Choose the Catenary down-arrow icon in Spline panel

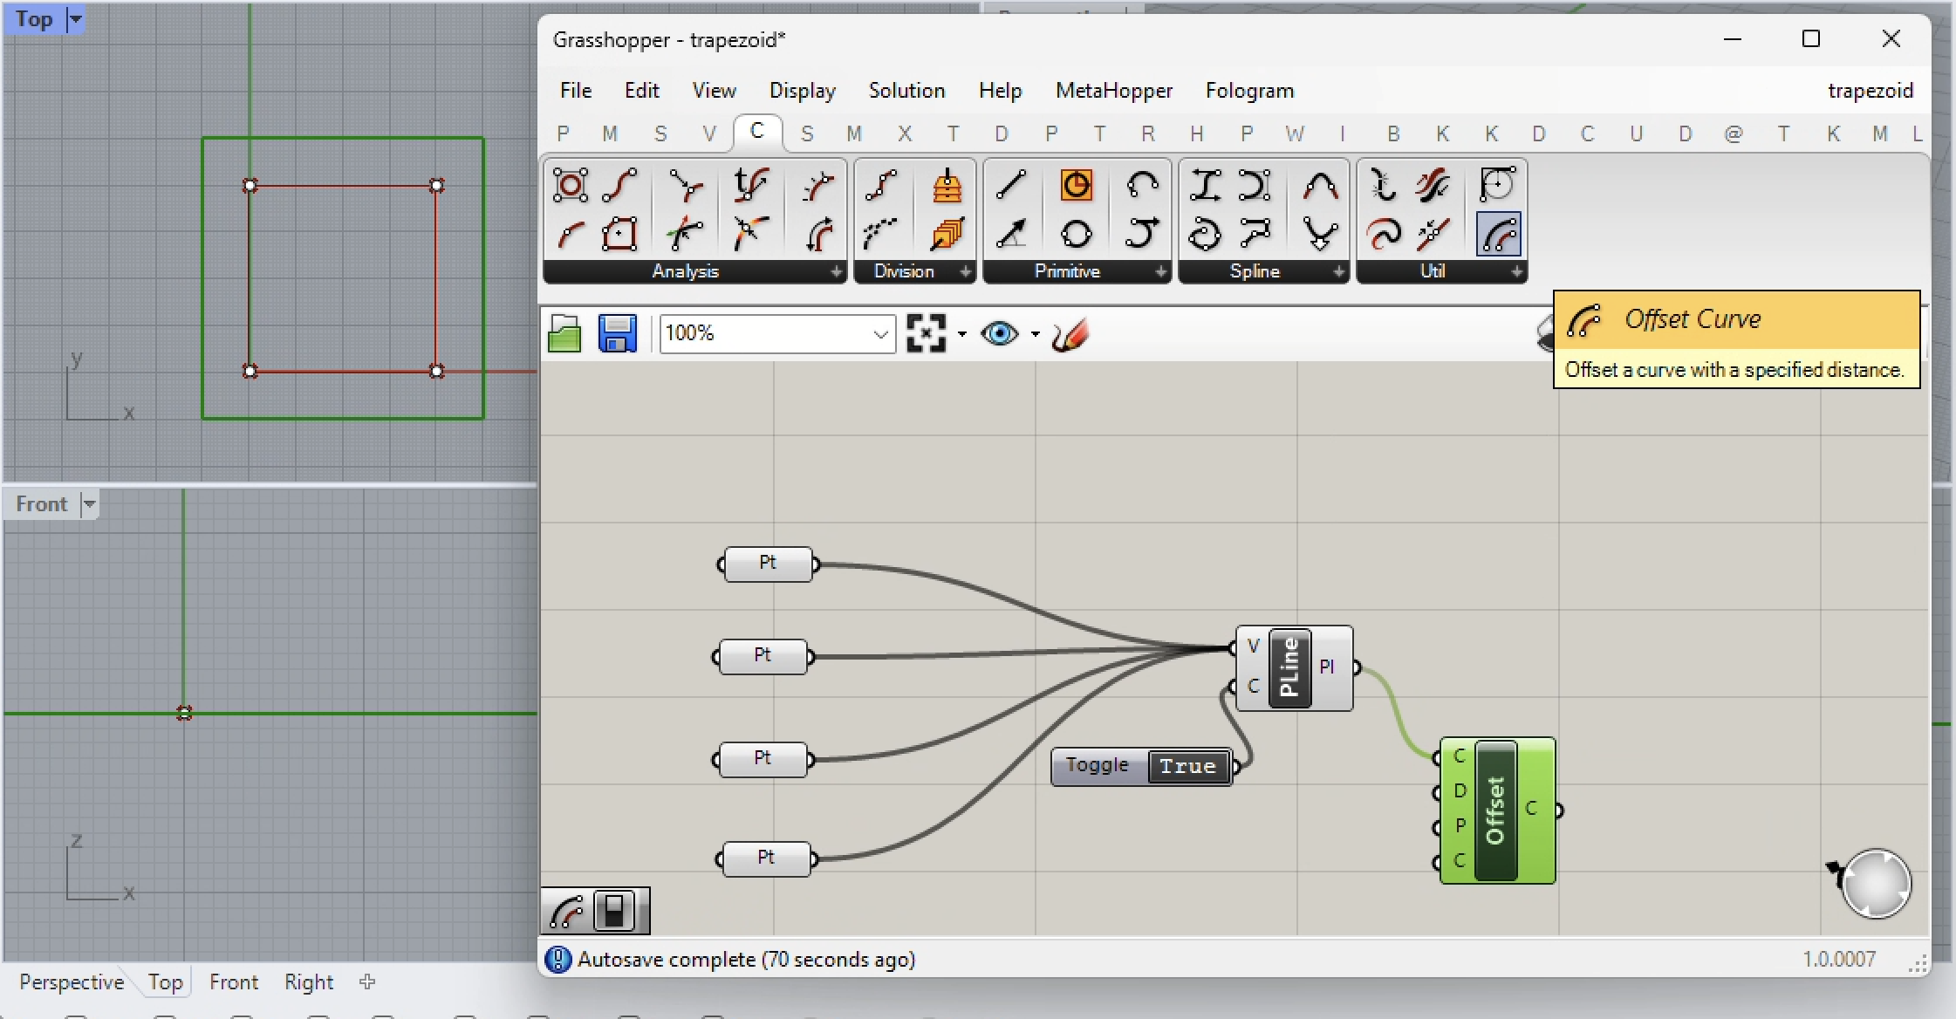click(x=1320, y=234)
